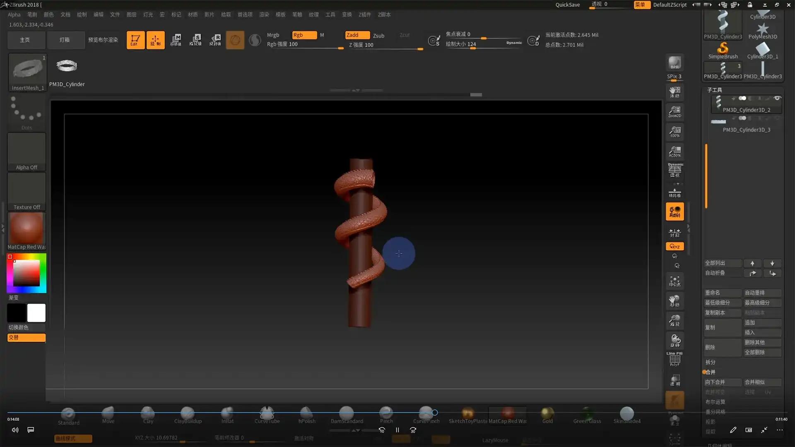Pick a color in the color picker square
795x447 pixels.
(x=26, y=273)
